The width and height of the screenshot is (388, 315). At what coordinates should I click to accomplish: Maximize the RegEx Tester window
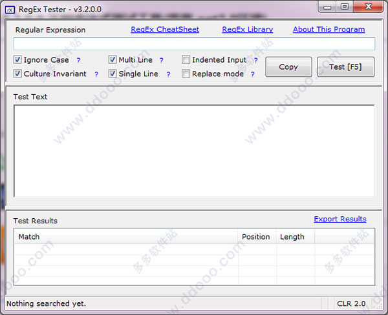click(345, 7)
